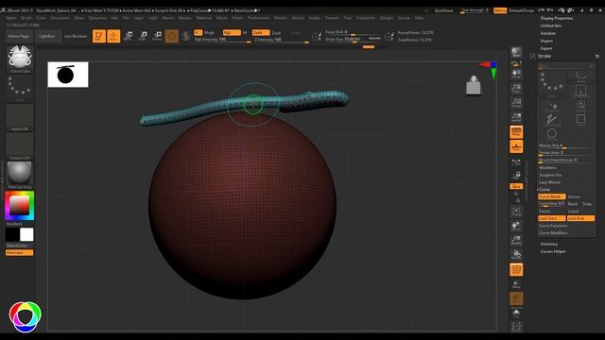Toggle Curve Mode off

tap(552, 196)
